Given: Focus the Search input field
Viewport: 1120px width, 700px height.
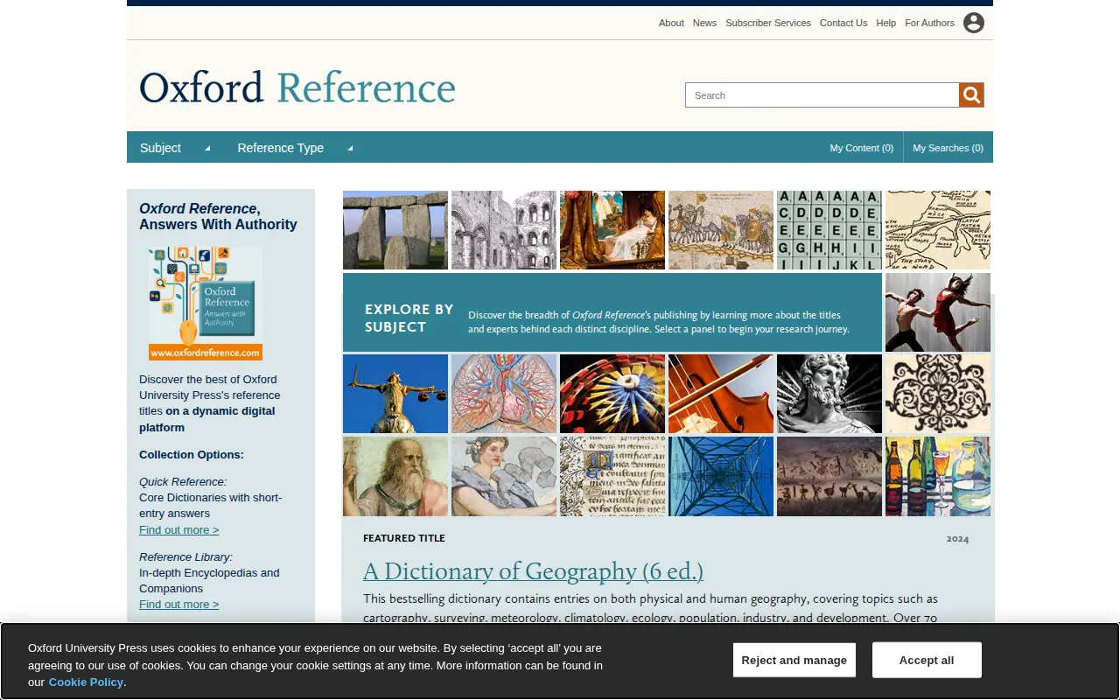Looking at the screenshot, I should pyautogui.click(x=822, y=94).
